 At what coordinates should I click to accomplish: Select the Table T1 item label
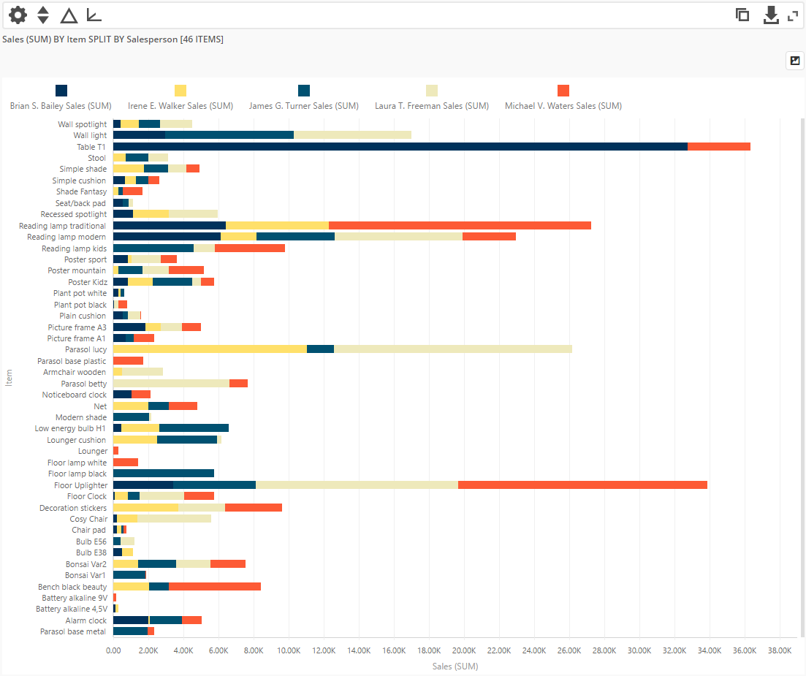tap(91, 146)
